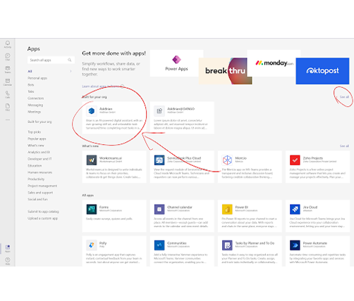
Task: Expand the All category chevron
Action: click(x=71, y=71)
